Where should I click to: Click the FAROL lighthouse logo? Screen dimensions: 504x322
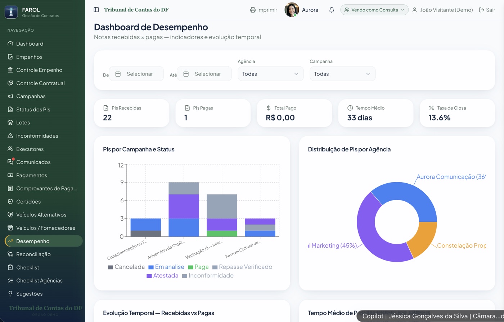[11, 12]
